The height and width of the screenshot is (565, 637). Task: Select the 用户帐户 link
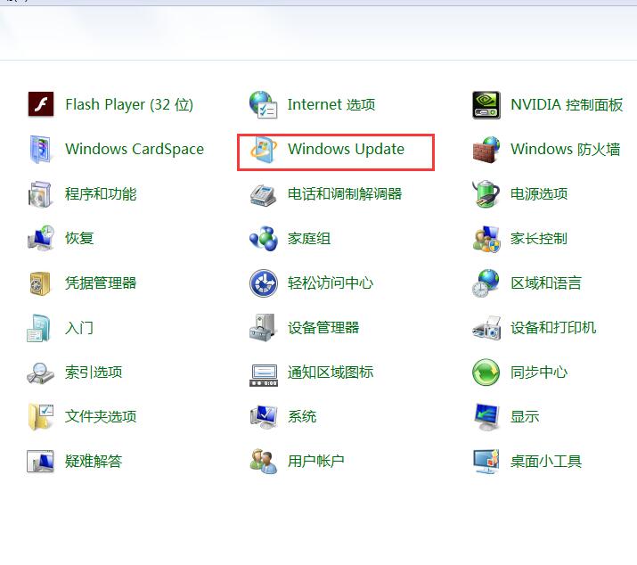316,462
